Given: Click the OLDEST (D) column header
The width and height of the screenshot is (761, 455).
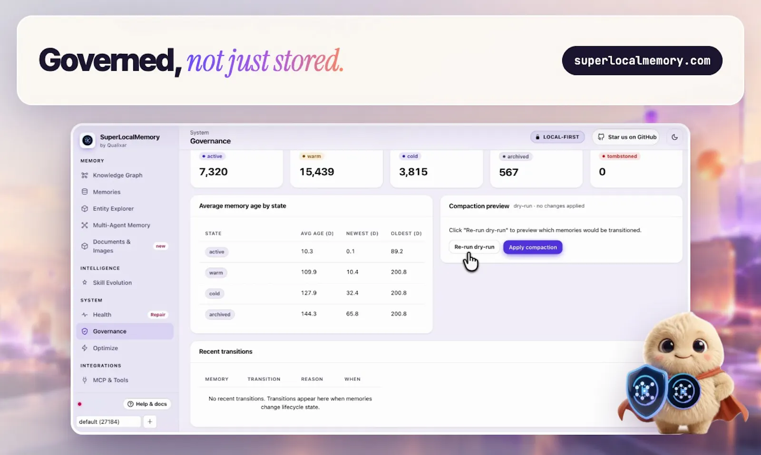Looking at the screenshot, I should click(x=406, y=233).
